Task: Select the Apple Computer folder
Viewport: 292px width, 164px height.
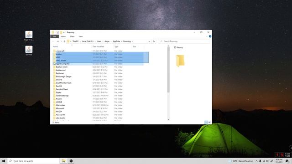Action: [x=98, y=64]
